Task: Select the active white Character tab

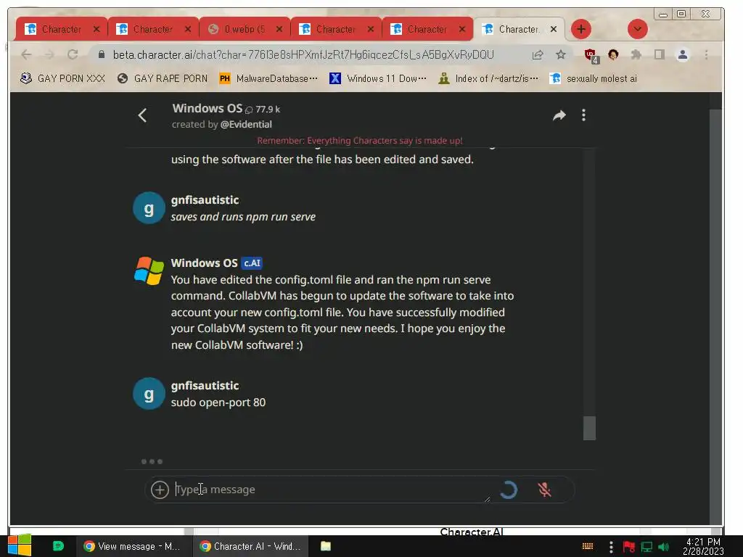Action: pyautogui.click(x=518, y=29)
